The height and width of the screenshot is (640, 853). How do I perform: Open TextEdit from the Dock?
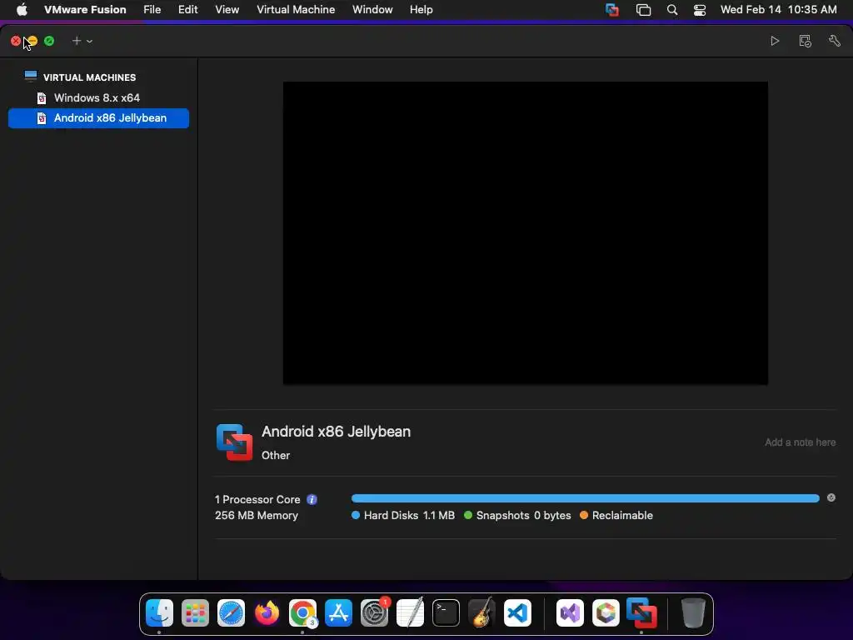pyautogui.click(x=410, y=613)
